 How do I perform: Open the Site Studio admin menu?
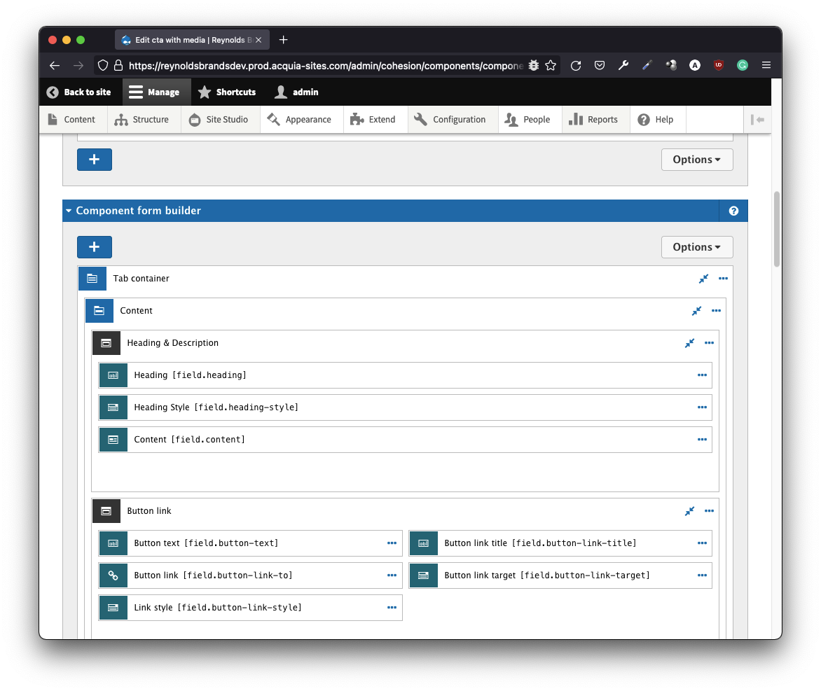(x=220, y=120)
